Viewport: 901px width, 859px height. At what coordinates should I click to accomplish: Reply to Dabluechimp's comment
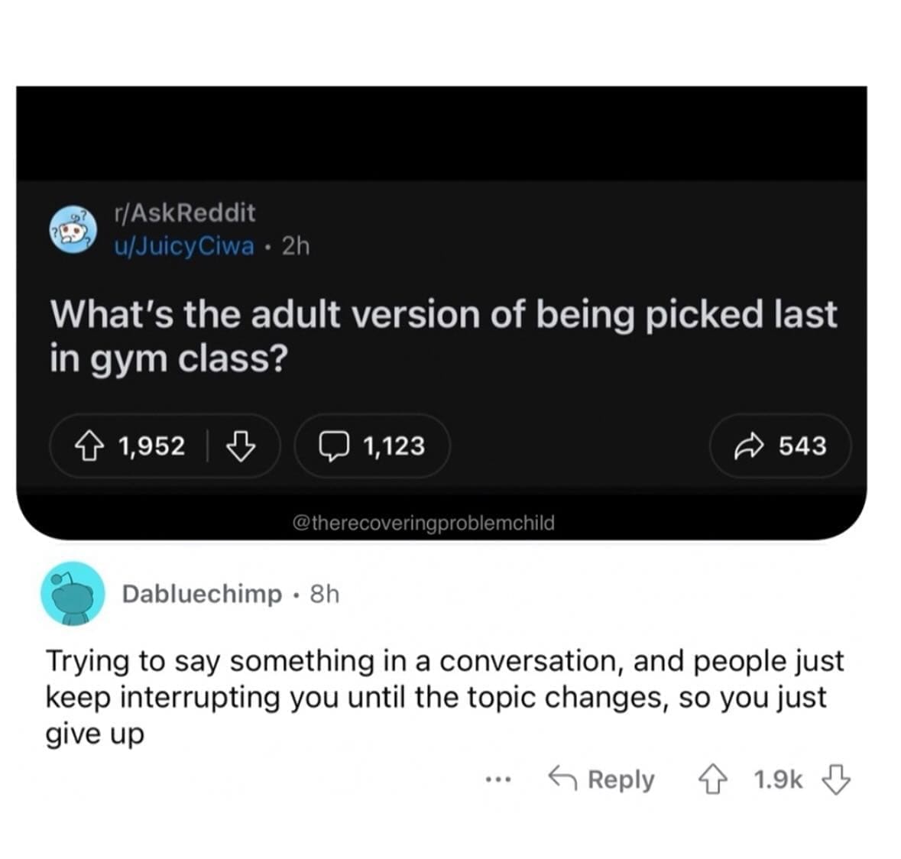pos(602,780)
